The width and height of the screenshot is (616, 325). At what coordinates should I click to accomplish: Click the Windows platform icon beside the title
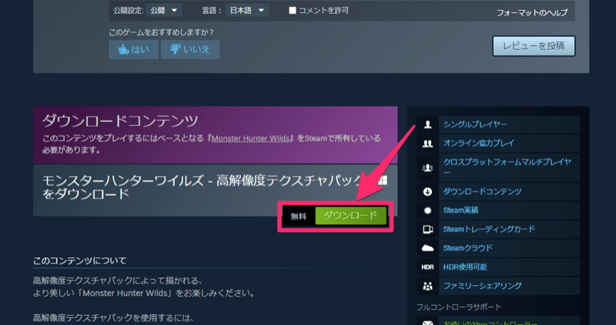tap(382, 181)
